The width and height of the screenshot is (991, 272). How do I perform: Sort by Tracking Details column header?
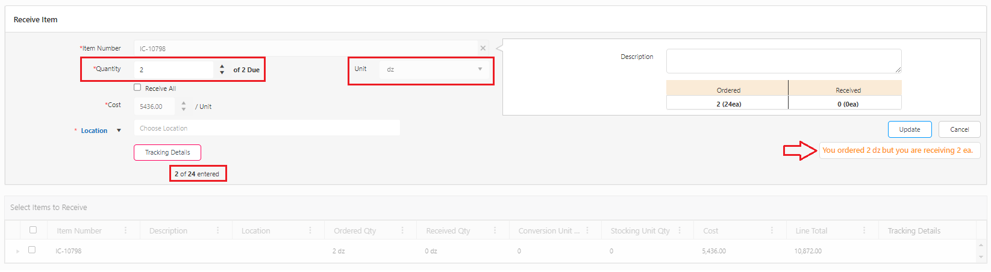click(x=913, y=230)
